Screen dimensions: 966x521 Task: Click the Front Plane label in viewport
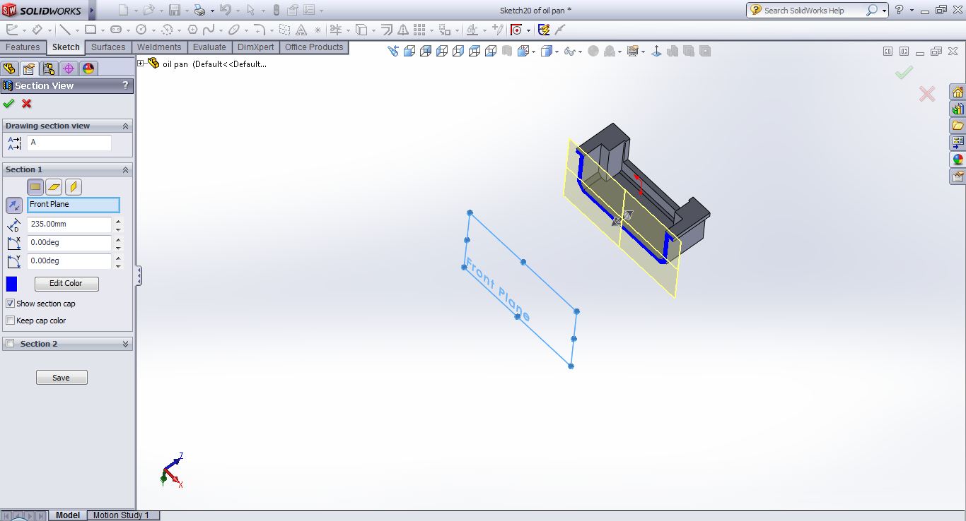498,289
